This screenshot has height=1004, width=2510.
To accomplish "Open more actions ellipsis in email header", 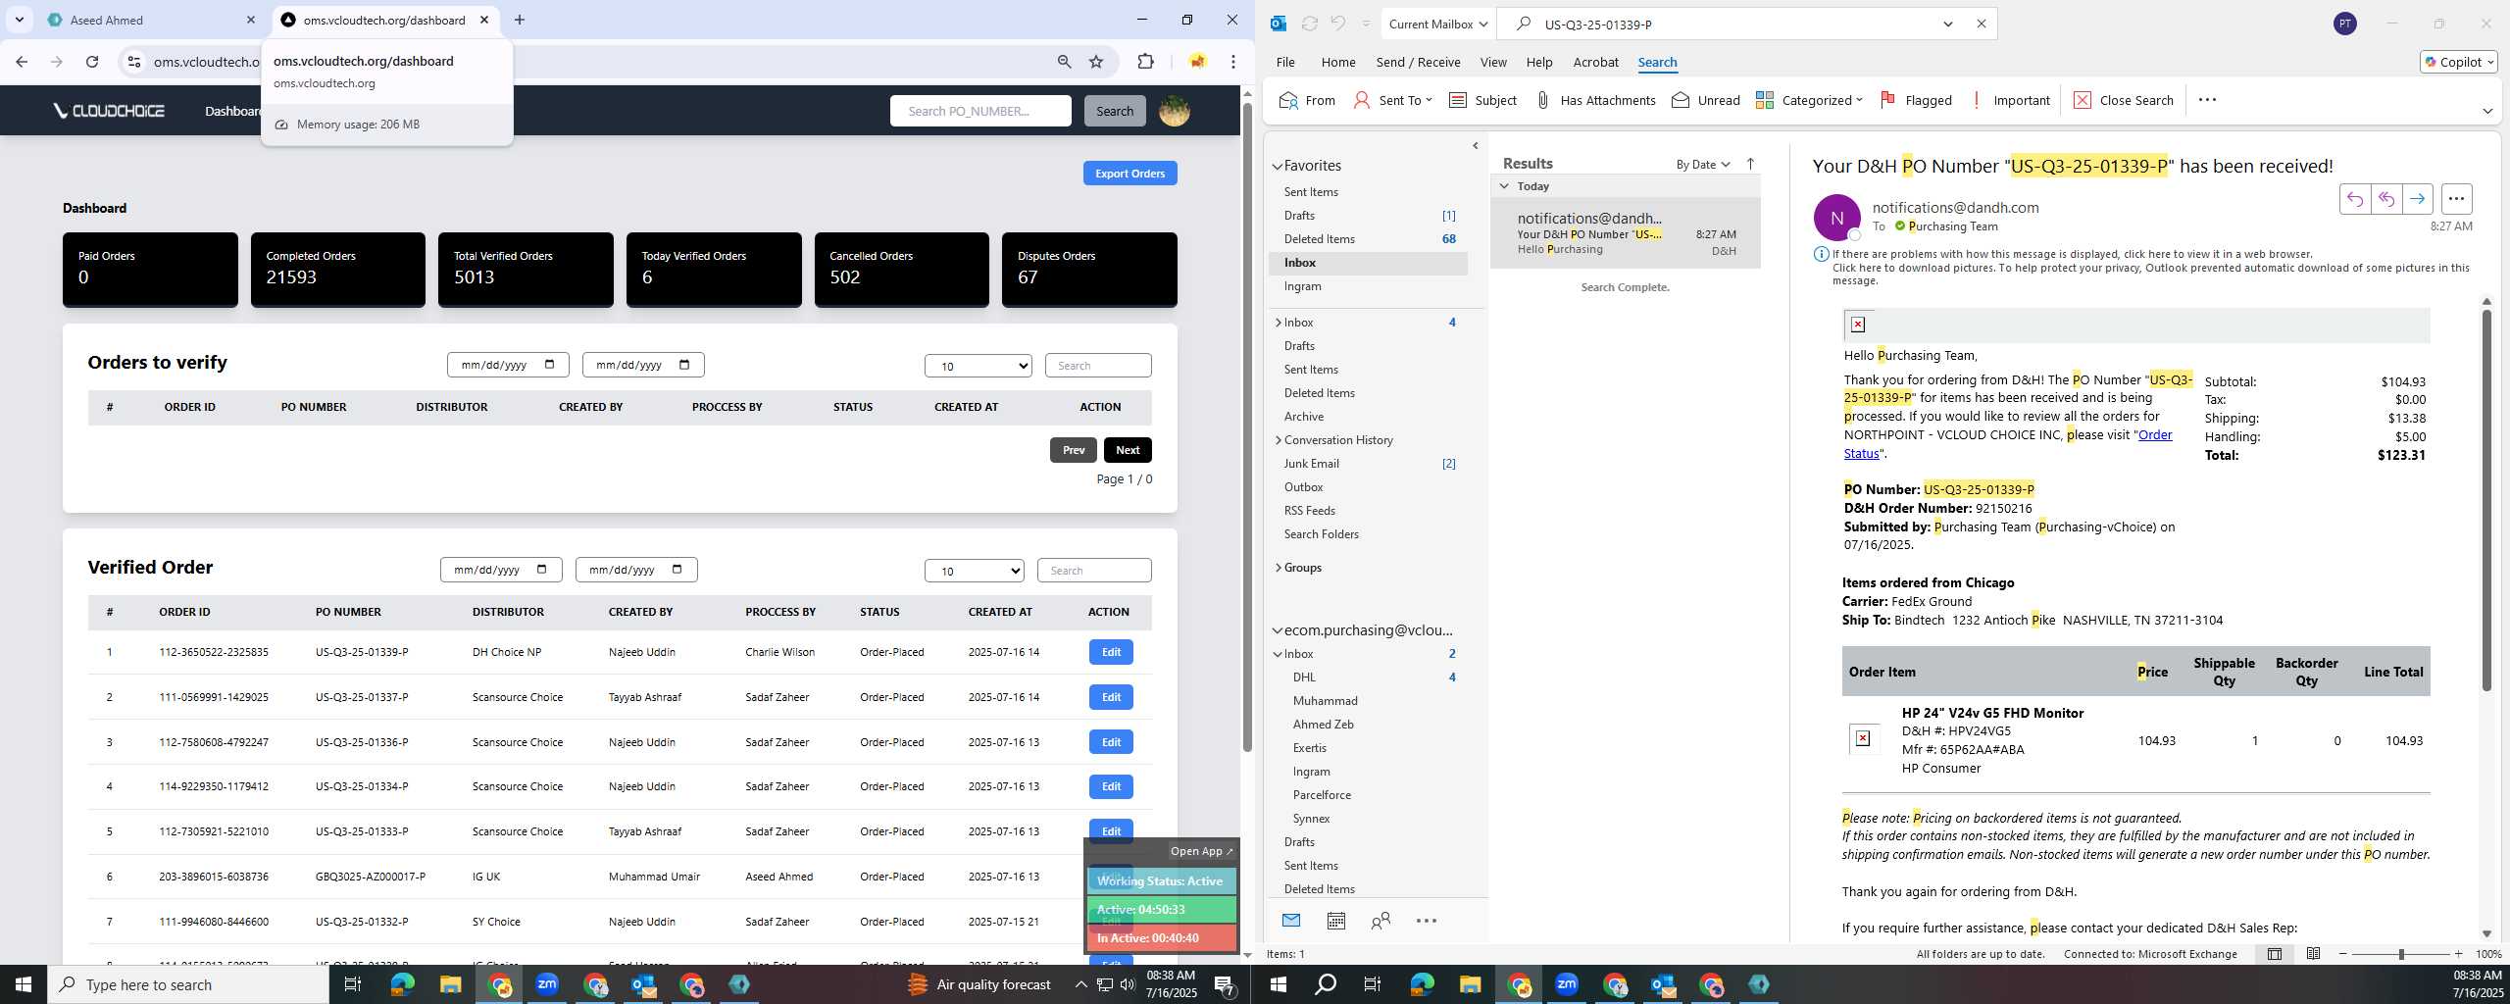I will [2456, 199].
